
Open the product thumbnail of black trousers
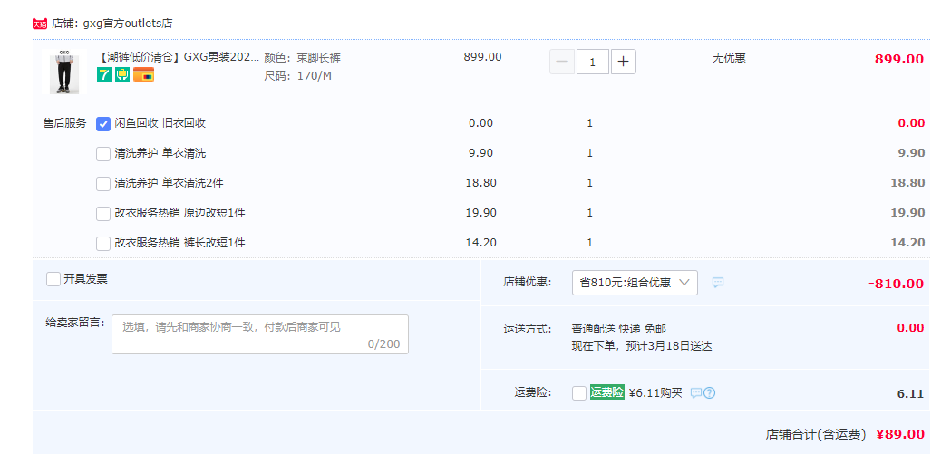(64, 72)
